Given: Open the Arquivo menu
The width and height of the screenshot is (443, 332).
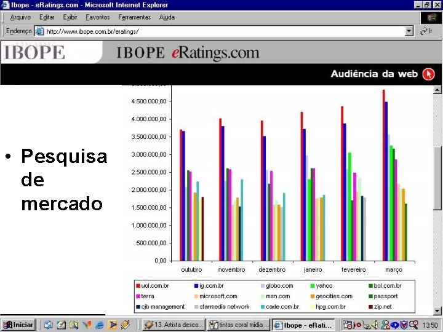Looking at the screenshot, I should [x=20, y=17].
